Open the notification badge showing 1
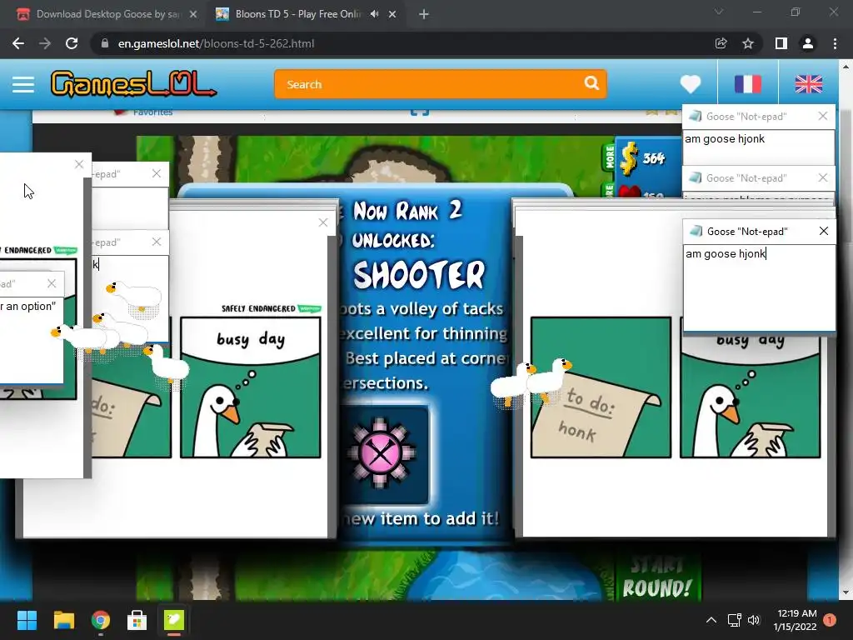 click(x=831, y=620)
